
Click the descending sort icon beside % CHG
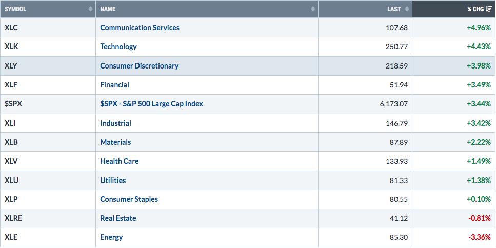[489, 9]
